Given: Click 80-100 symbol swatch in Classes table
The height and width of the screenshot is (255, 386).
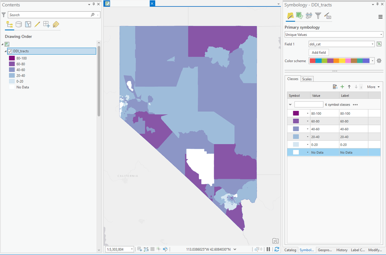Looking at the screenshot, I should pos(296,113).
